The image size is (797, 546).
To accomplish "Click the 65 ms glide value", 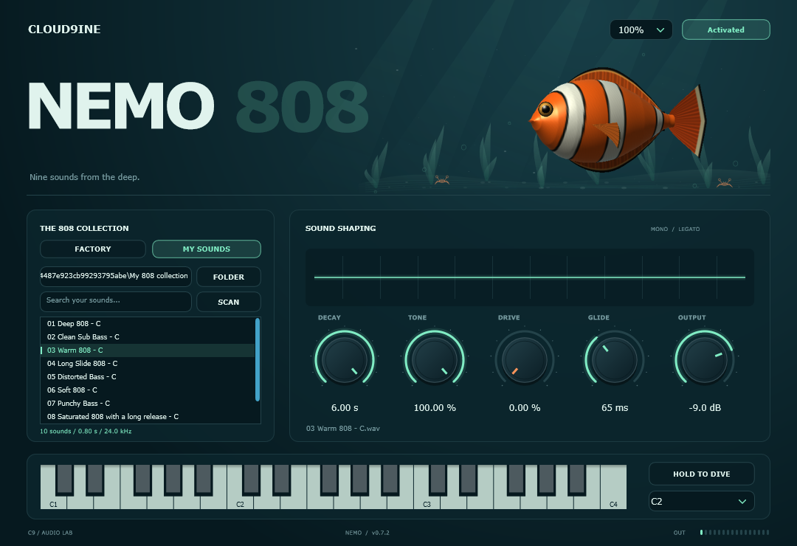I will pos(615,408).
